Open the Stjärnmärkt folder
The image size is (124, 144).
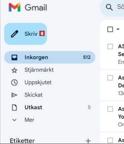[50, 70]
